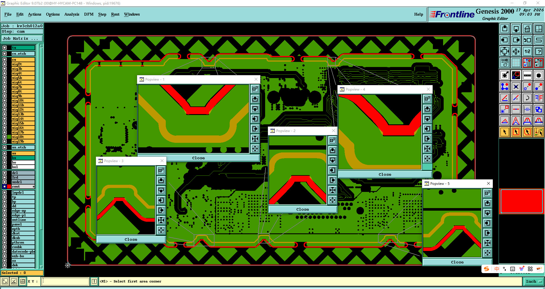Toggle the panel layer checkbox
The height and width of the screenshot is (289, 545).
[x=5, y=224]
